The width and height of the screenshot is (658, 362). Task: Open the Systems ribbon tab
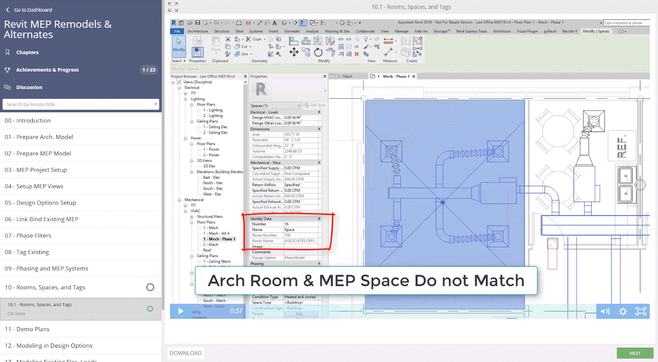coord(256,31)
